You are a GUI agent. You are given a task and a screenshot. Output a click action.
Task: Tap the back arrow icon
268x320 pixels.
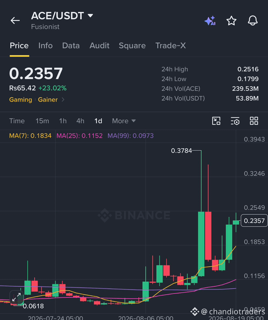15,21
